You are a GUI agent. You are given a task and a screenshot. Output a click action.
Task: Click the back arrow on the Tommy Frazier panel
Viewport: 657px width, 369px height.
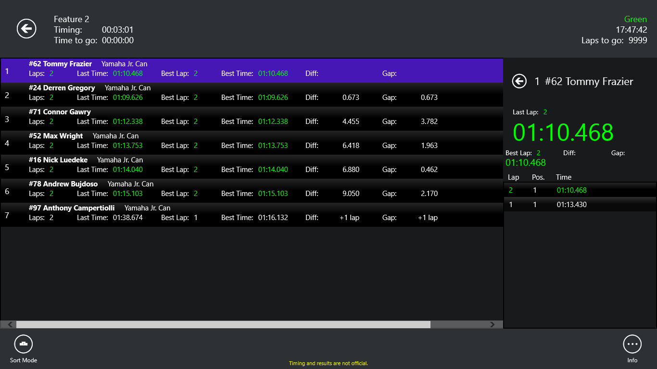(519, 81)
